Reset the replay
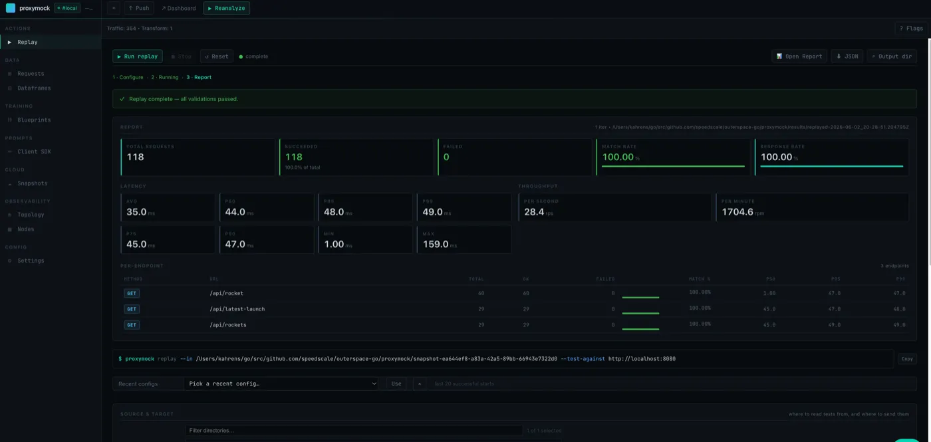 217,56
